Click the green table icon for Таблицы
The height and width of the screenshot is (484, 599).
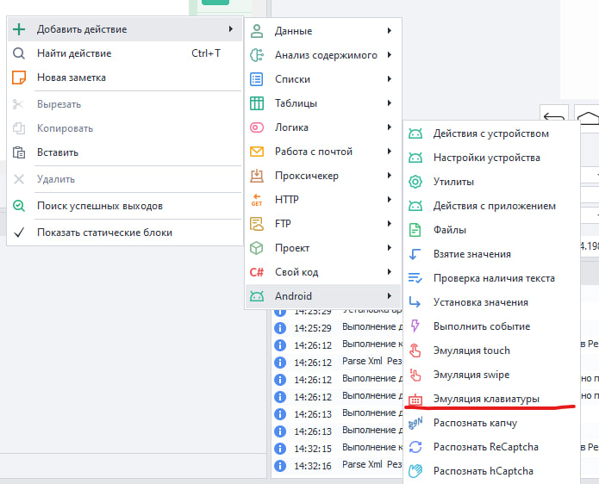257,103
